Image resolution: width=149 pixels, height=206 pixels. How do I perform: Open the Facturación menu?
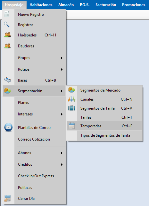point(106,5)
